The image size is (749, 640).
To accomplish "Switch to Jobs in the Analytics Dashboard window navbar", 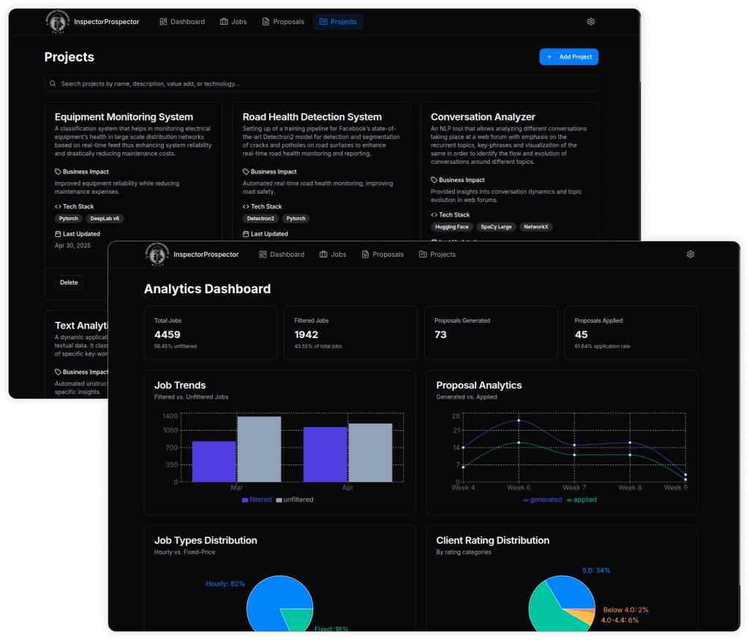I will 333,254.
